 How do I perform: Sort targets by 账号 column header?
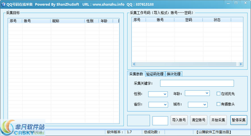click(x=36, y=21)
